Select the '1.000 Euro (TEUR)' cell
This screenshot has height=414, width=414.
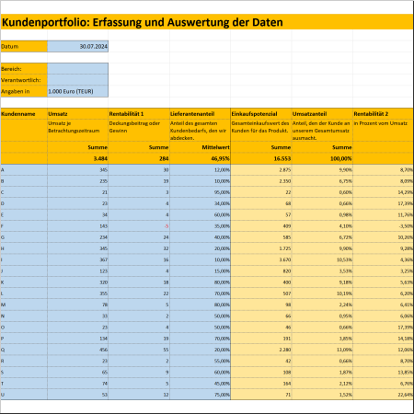coord(78,91)
